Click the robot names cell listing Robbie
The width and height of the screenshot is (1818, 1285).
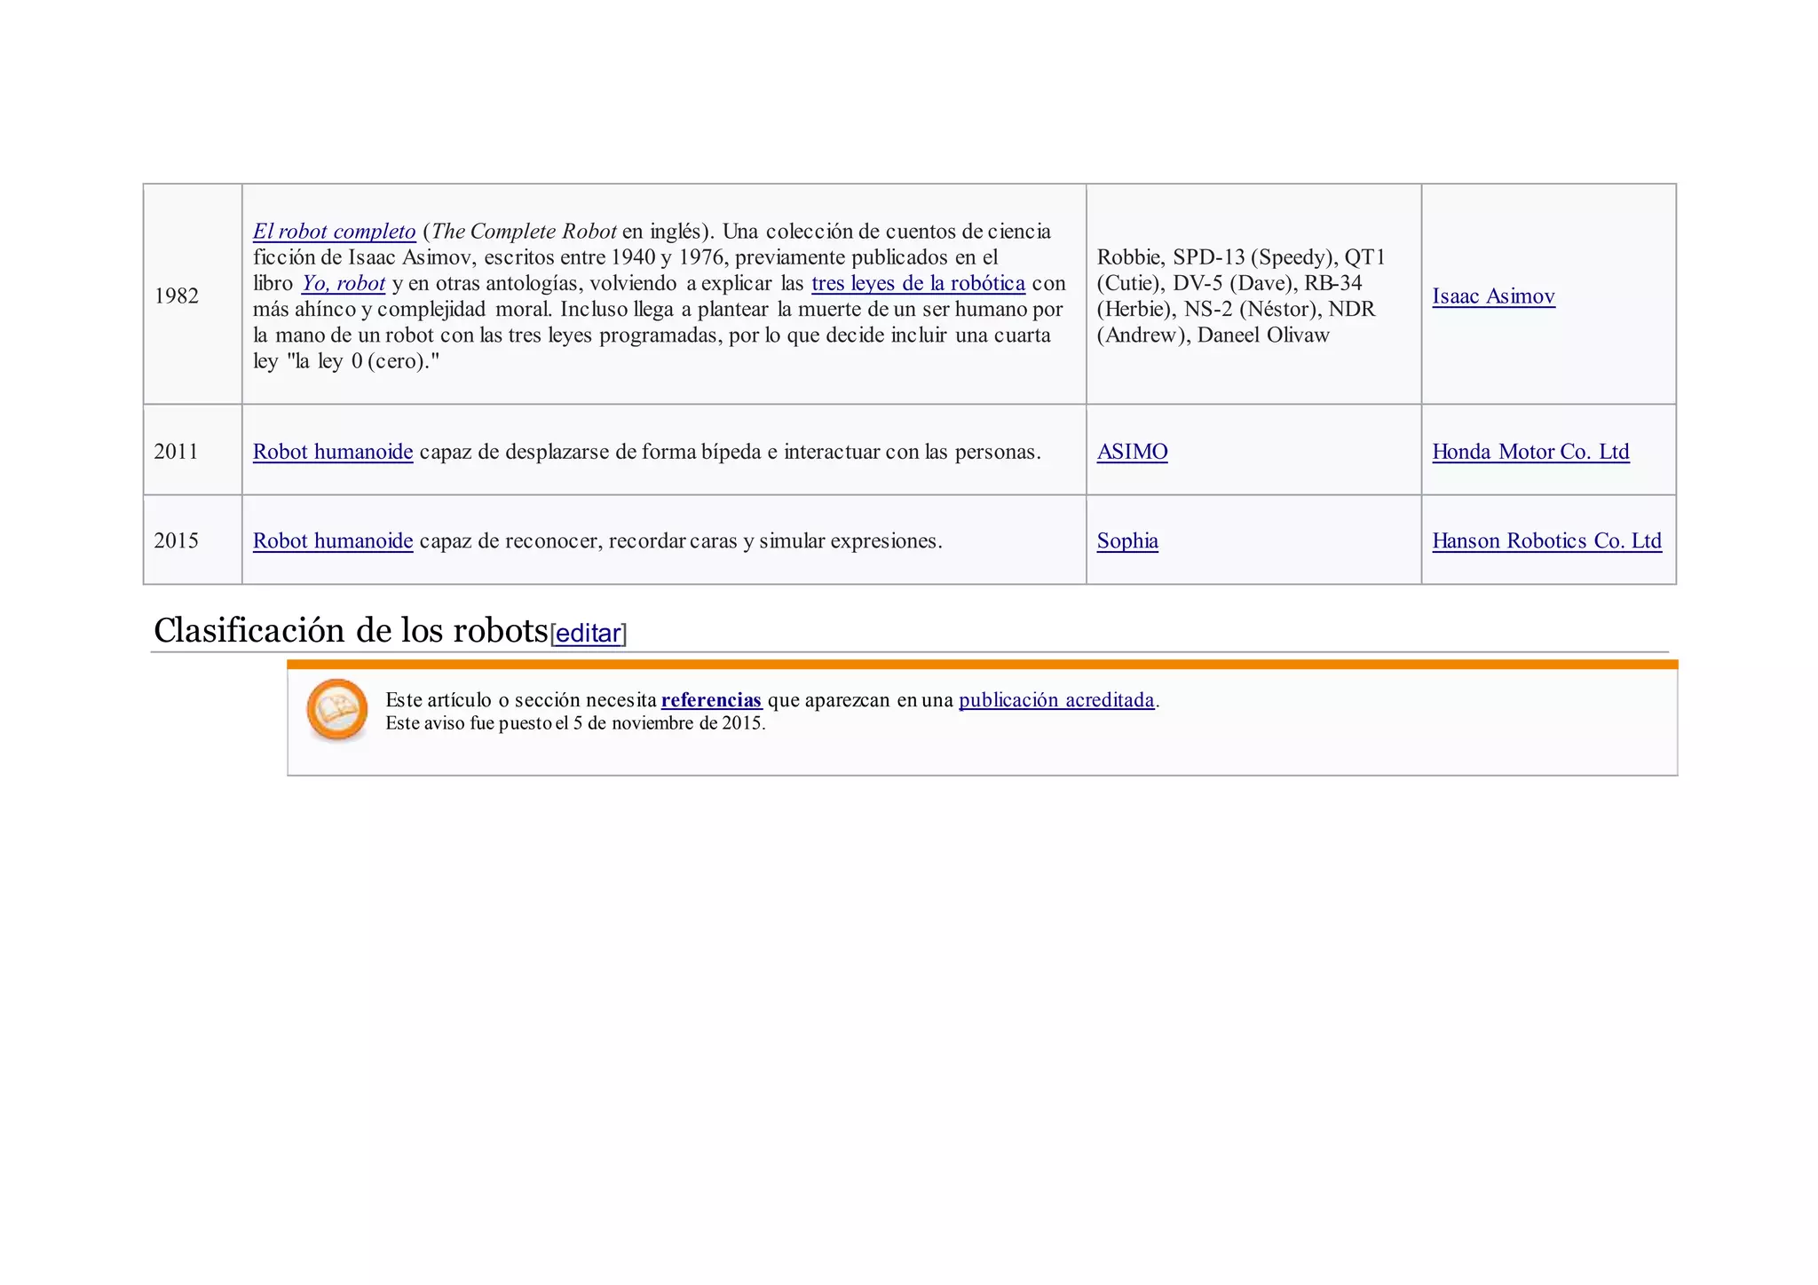[x=1240, y=296]
